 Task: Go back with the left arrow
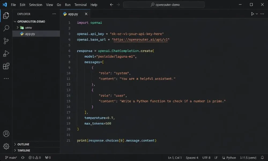click(x=111, y=5)
